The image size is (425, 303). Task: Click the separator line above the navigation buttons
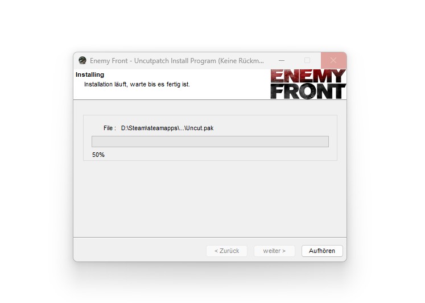[x=210, y=238]
